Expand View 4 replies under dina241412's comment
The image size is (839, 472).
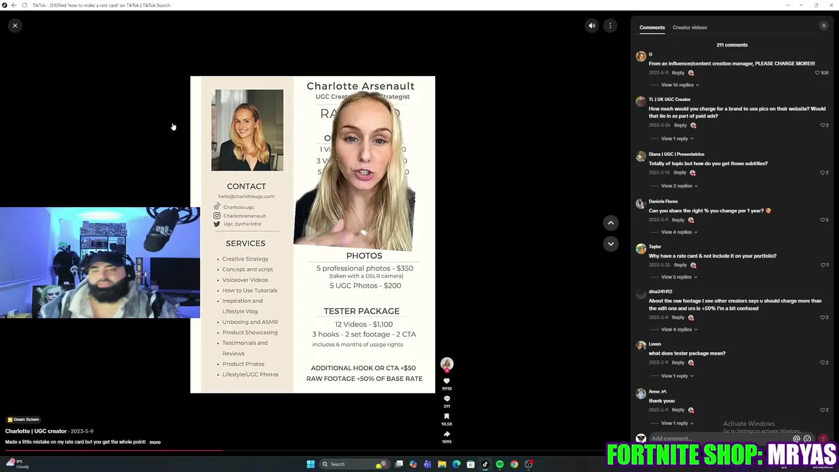coord(679,330)
